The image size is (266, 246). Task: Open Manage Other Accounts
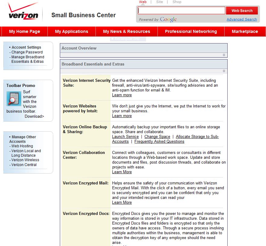[23, 139]
